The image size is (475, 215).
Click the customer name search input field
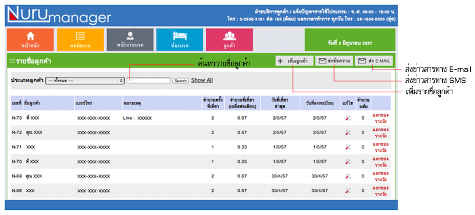(x=149, y=81)
